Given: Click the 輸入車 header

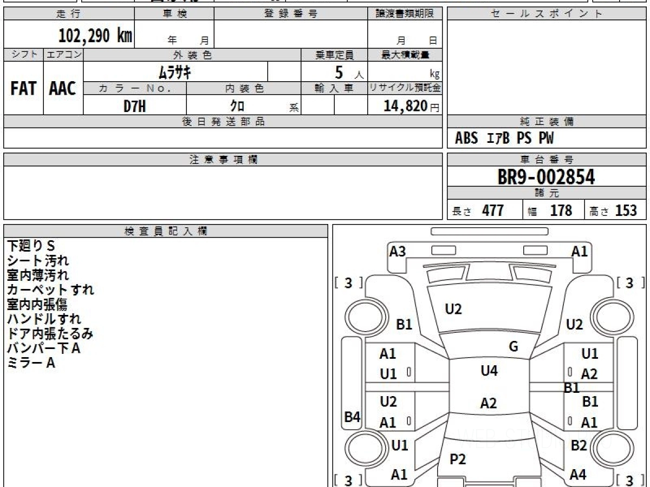Looking at the screenshot, I should point(334,88).
